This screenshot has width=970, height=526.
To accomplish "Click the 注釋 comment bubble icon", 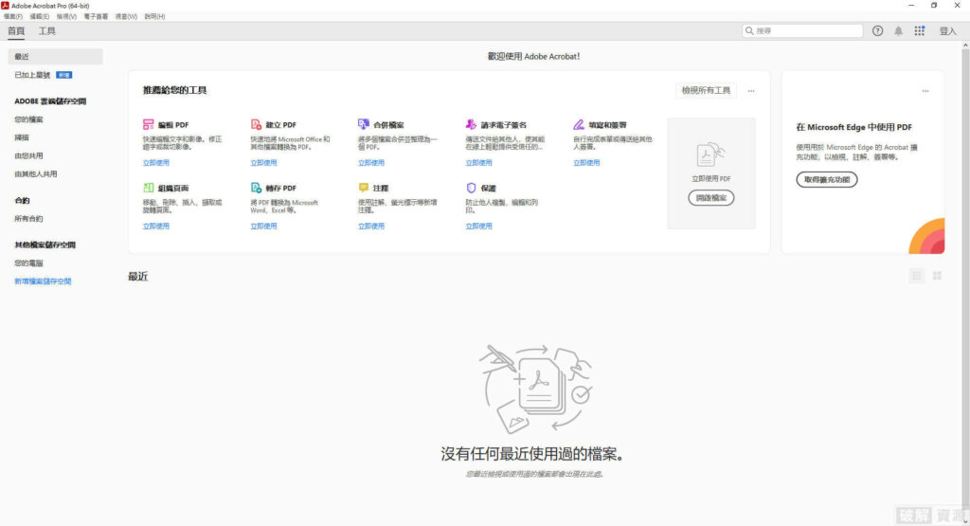I will pos(363,188).
